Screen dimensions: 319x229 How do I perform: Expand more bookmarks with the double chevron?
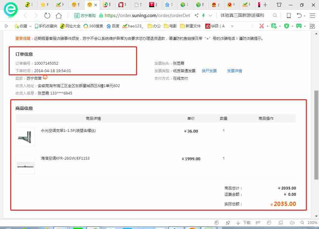(232, 26)
